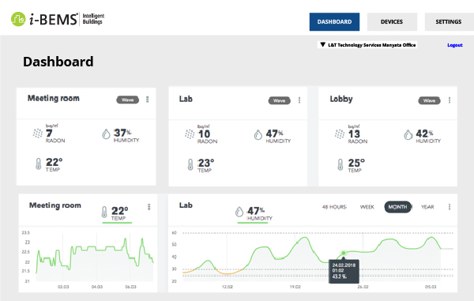Open the Dashboard tab
This screenshot has width=474, height=301.
click(x=334, y=22)
